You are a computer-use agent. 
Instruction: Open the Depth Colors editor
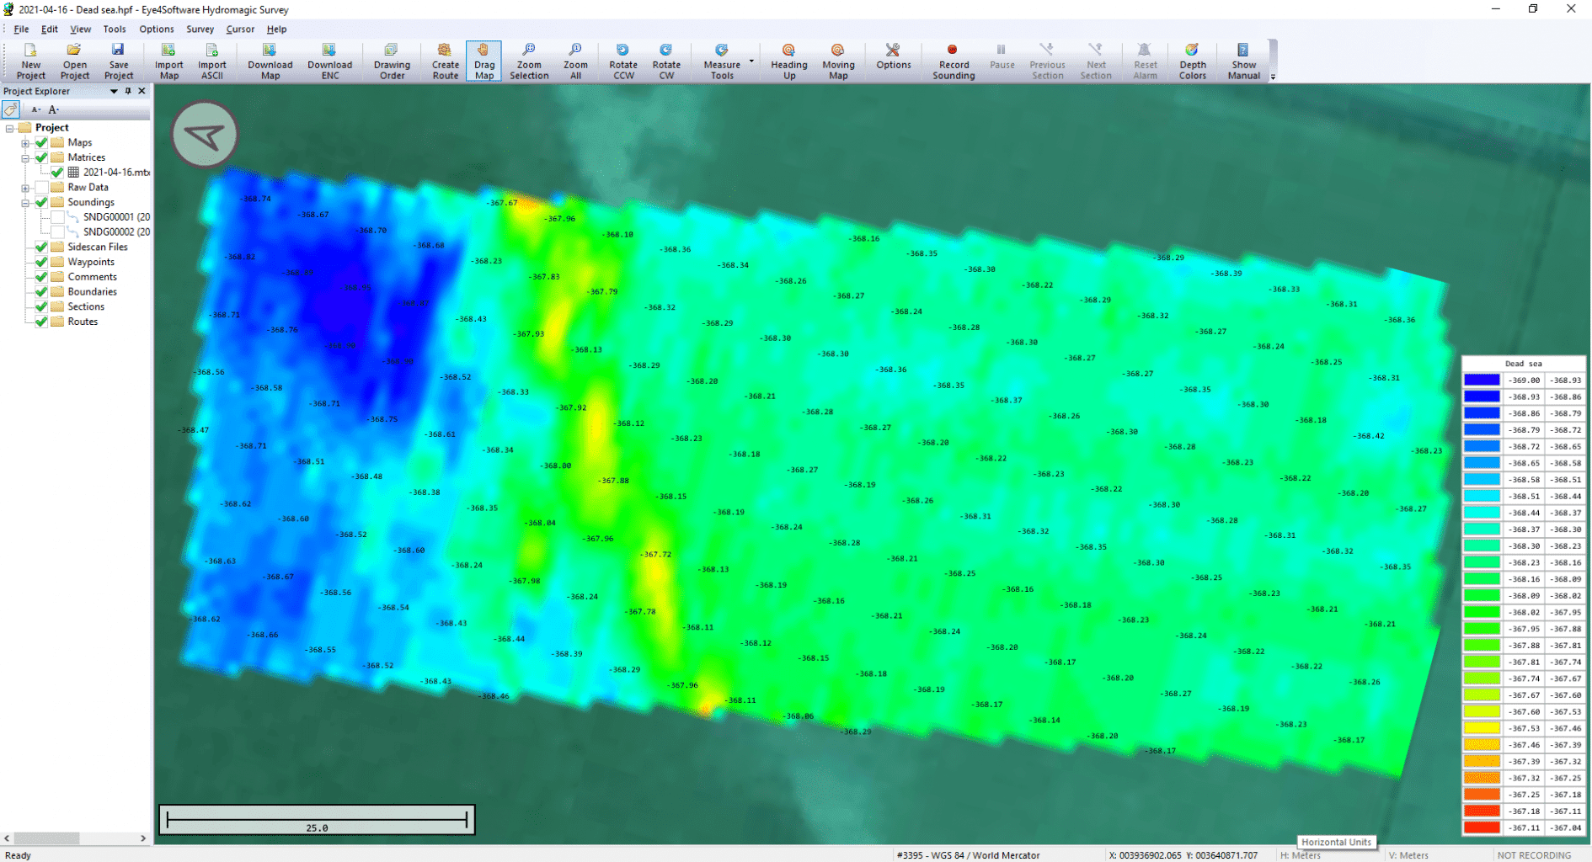click(1193, 61)
